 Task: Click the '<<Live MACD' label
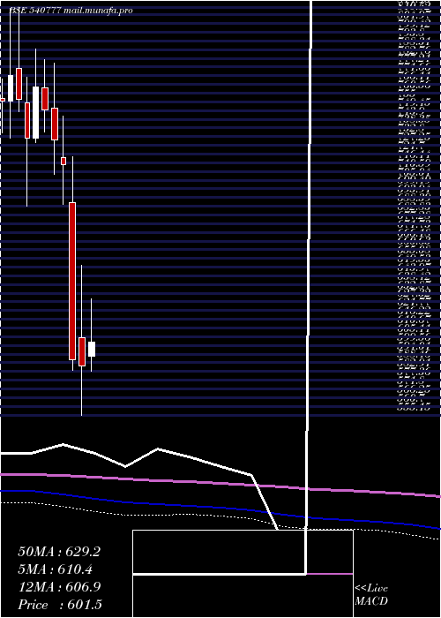[371, 595]
